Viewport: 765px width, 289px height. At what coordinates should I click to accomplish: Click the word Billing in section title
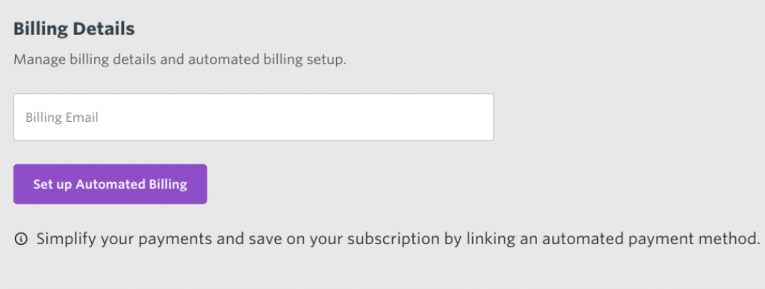(x=40, y=29)
